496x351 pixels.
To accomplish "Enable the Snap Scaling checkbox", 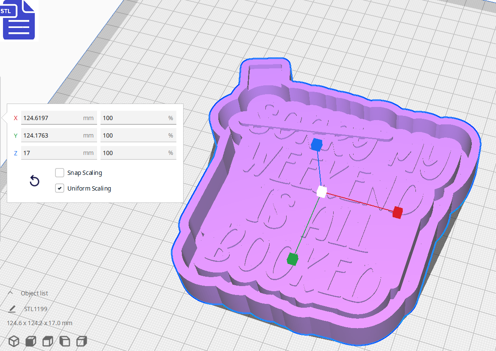I will (x=59, y=173).
